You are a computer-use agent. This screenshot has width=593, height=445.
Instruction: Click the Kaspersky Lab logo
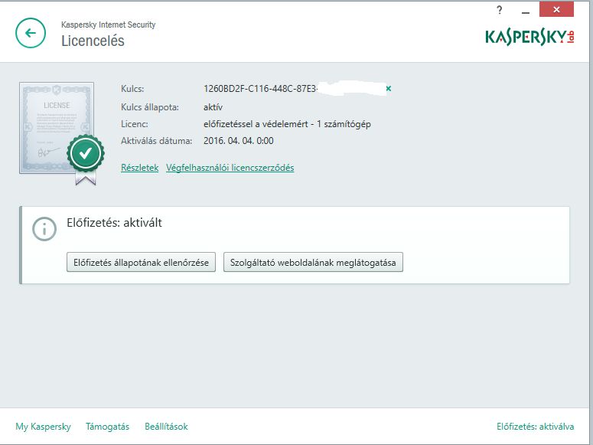[529, 38]
